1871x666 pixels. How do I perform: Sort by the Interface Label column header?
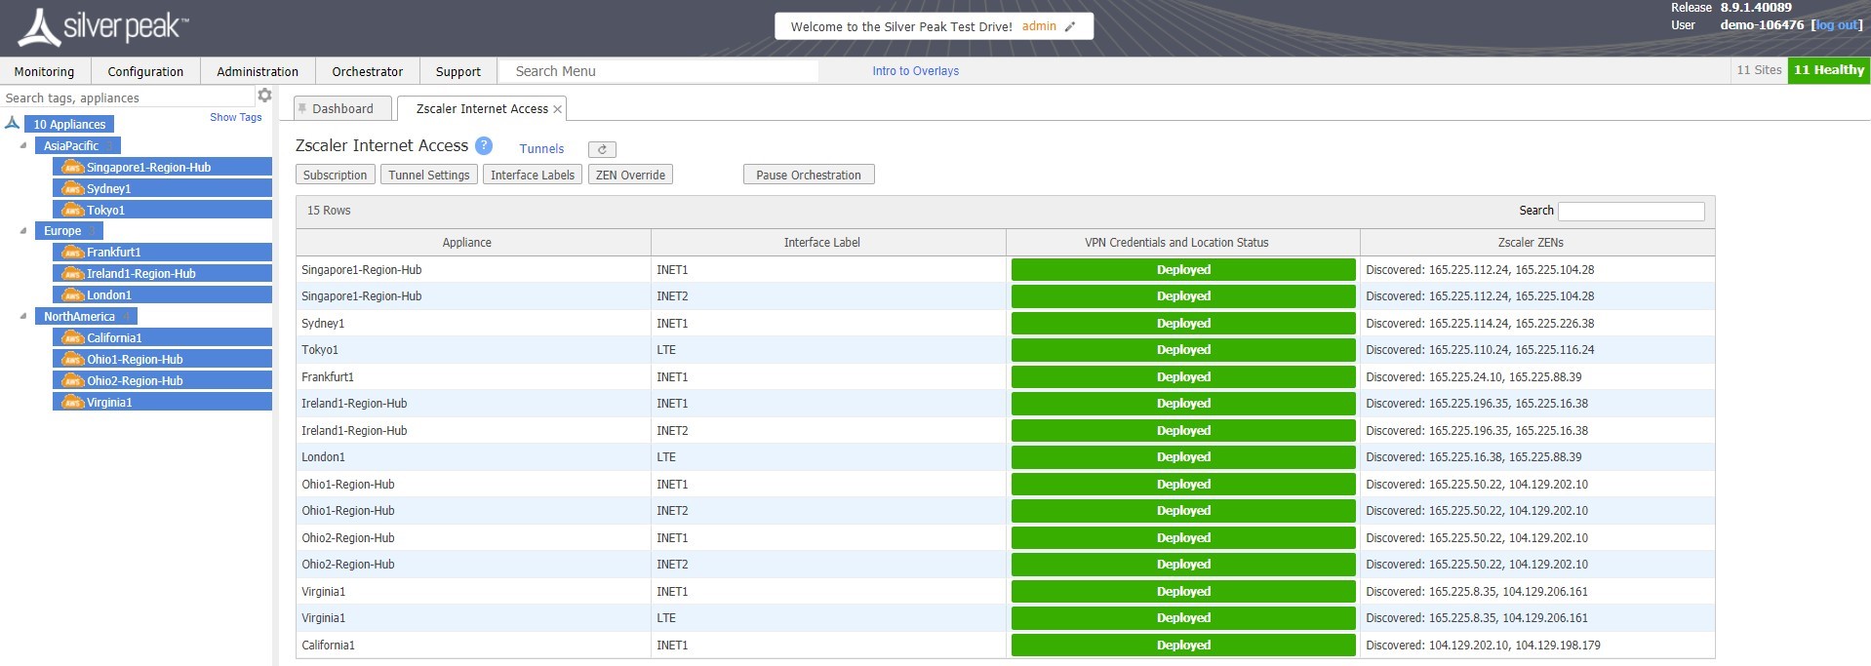click(x=828, y=243)
